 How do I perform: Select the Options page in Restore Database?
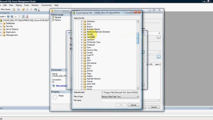coord(58,20)
